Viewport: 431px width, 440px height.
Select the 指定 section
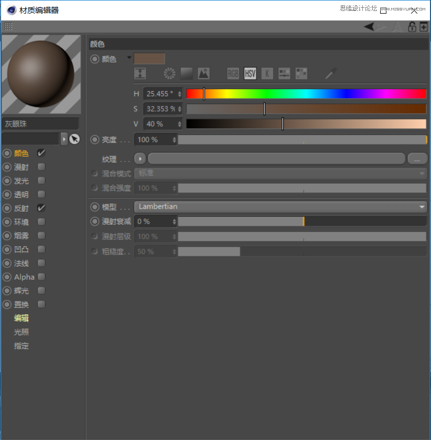click(x=21, y=346)
